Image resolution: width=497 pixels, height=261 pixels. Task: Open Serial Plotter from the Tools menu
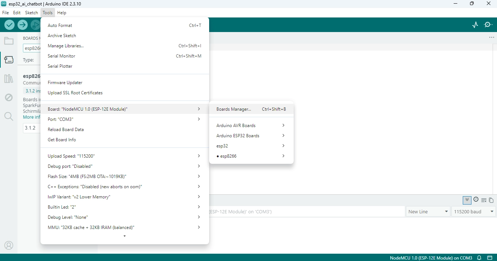(125, 66)
